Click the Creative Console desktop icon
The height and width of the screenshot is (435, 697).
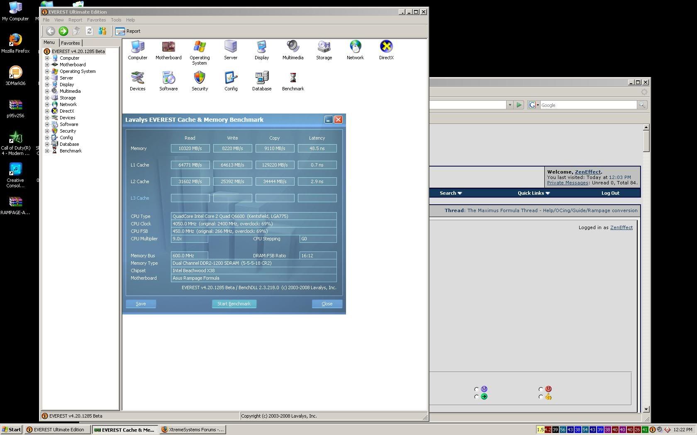(15, 175)
